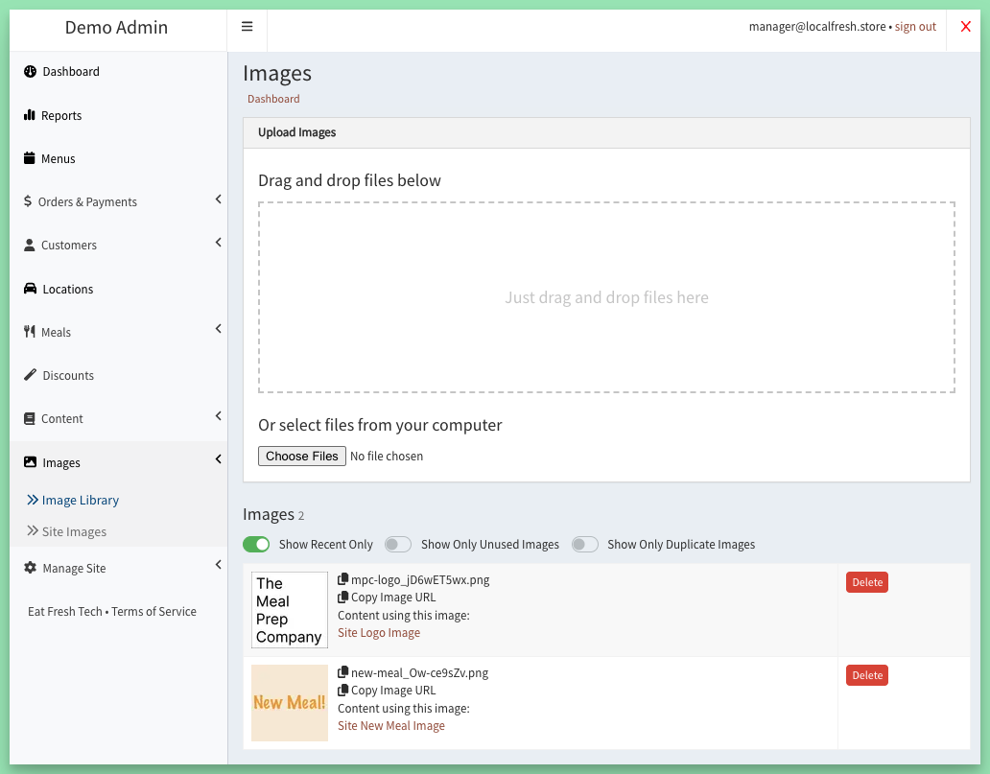The width and height of the screenshot is (990, 774).
Task: Open the Site Logo Image link
Action: 379,633
